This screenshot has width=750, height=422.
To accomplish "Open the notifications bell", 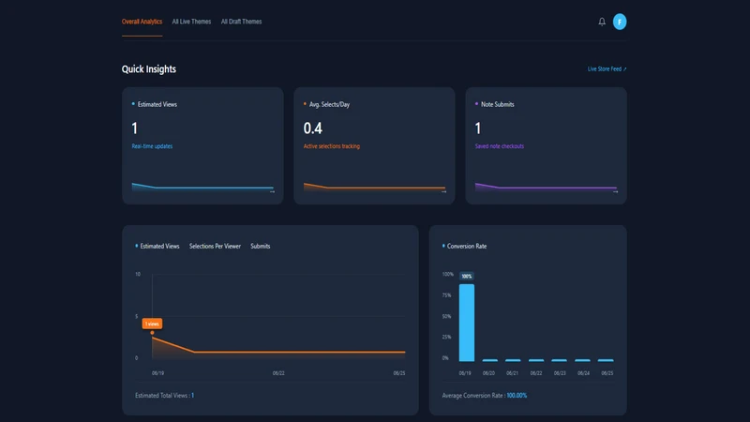I will (x=602, y=22).
